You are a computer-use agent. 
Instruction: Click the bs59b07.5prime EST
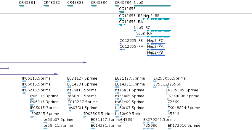click(x=46, y=123)
